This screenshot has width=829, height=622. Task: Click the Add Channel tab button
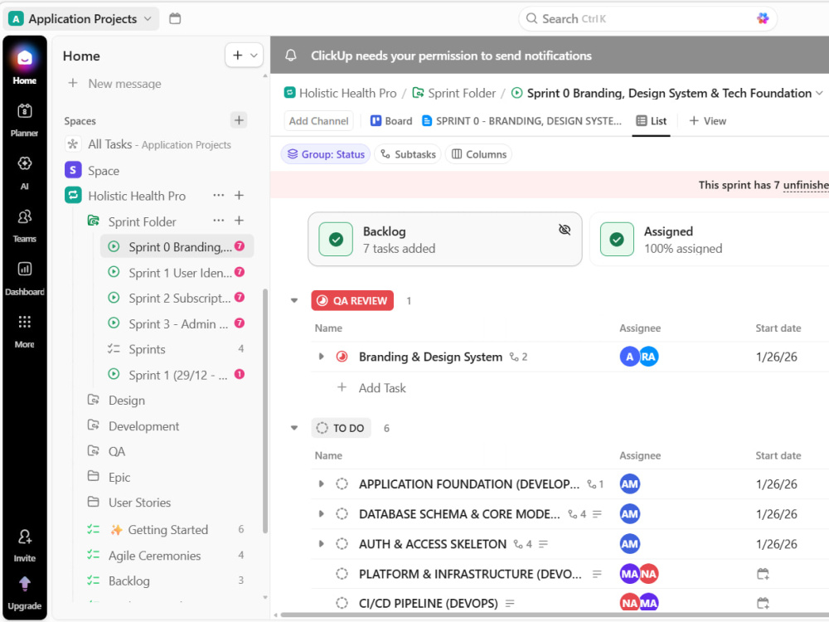319,121
